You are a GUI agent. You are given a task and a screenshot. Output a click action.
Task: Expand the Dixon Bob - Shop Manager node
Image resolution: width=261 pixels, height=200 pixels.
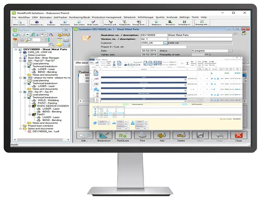click(20, 58)
